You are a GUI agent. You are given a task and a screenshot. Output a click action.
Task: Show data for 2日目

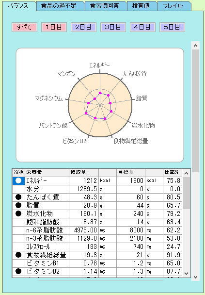pyautogui.click(x=84, y=27)
